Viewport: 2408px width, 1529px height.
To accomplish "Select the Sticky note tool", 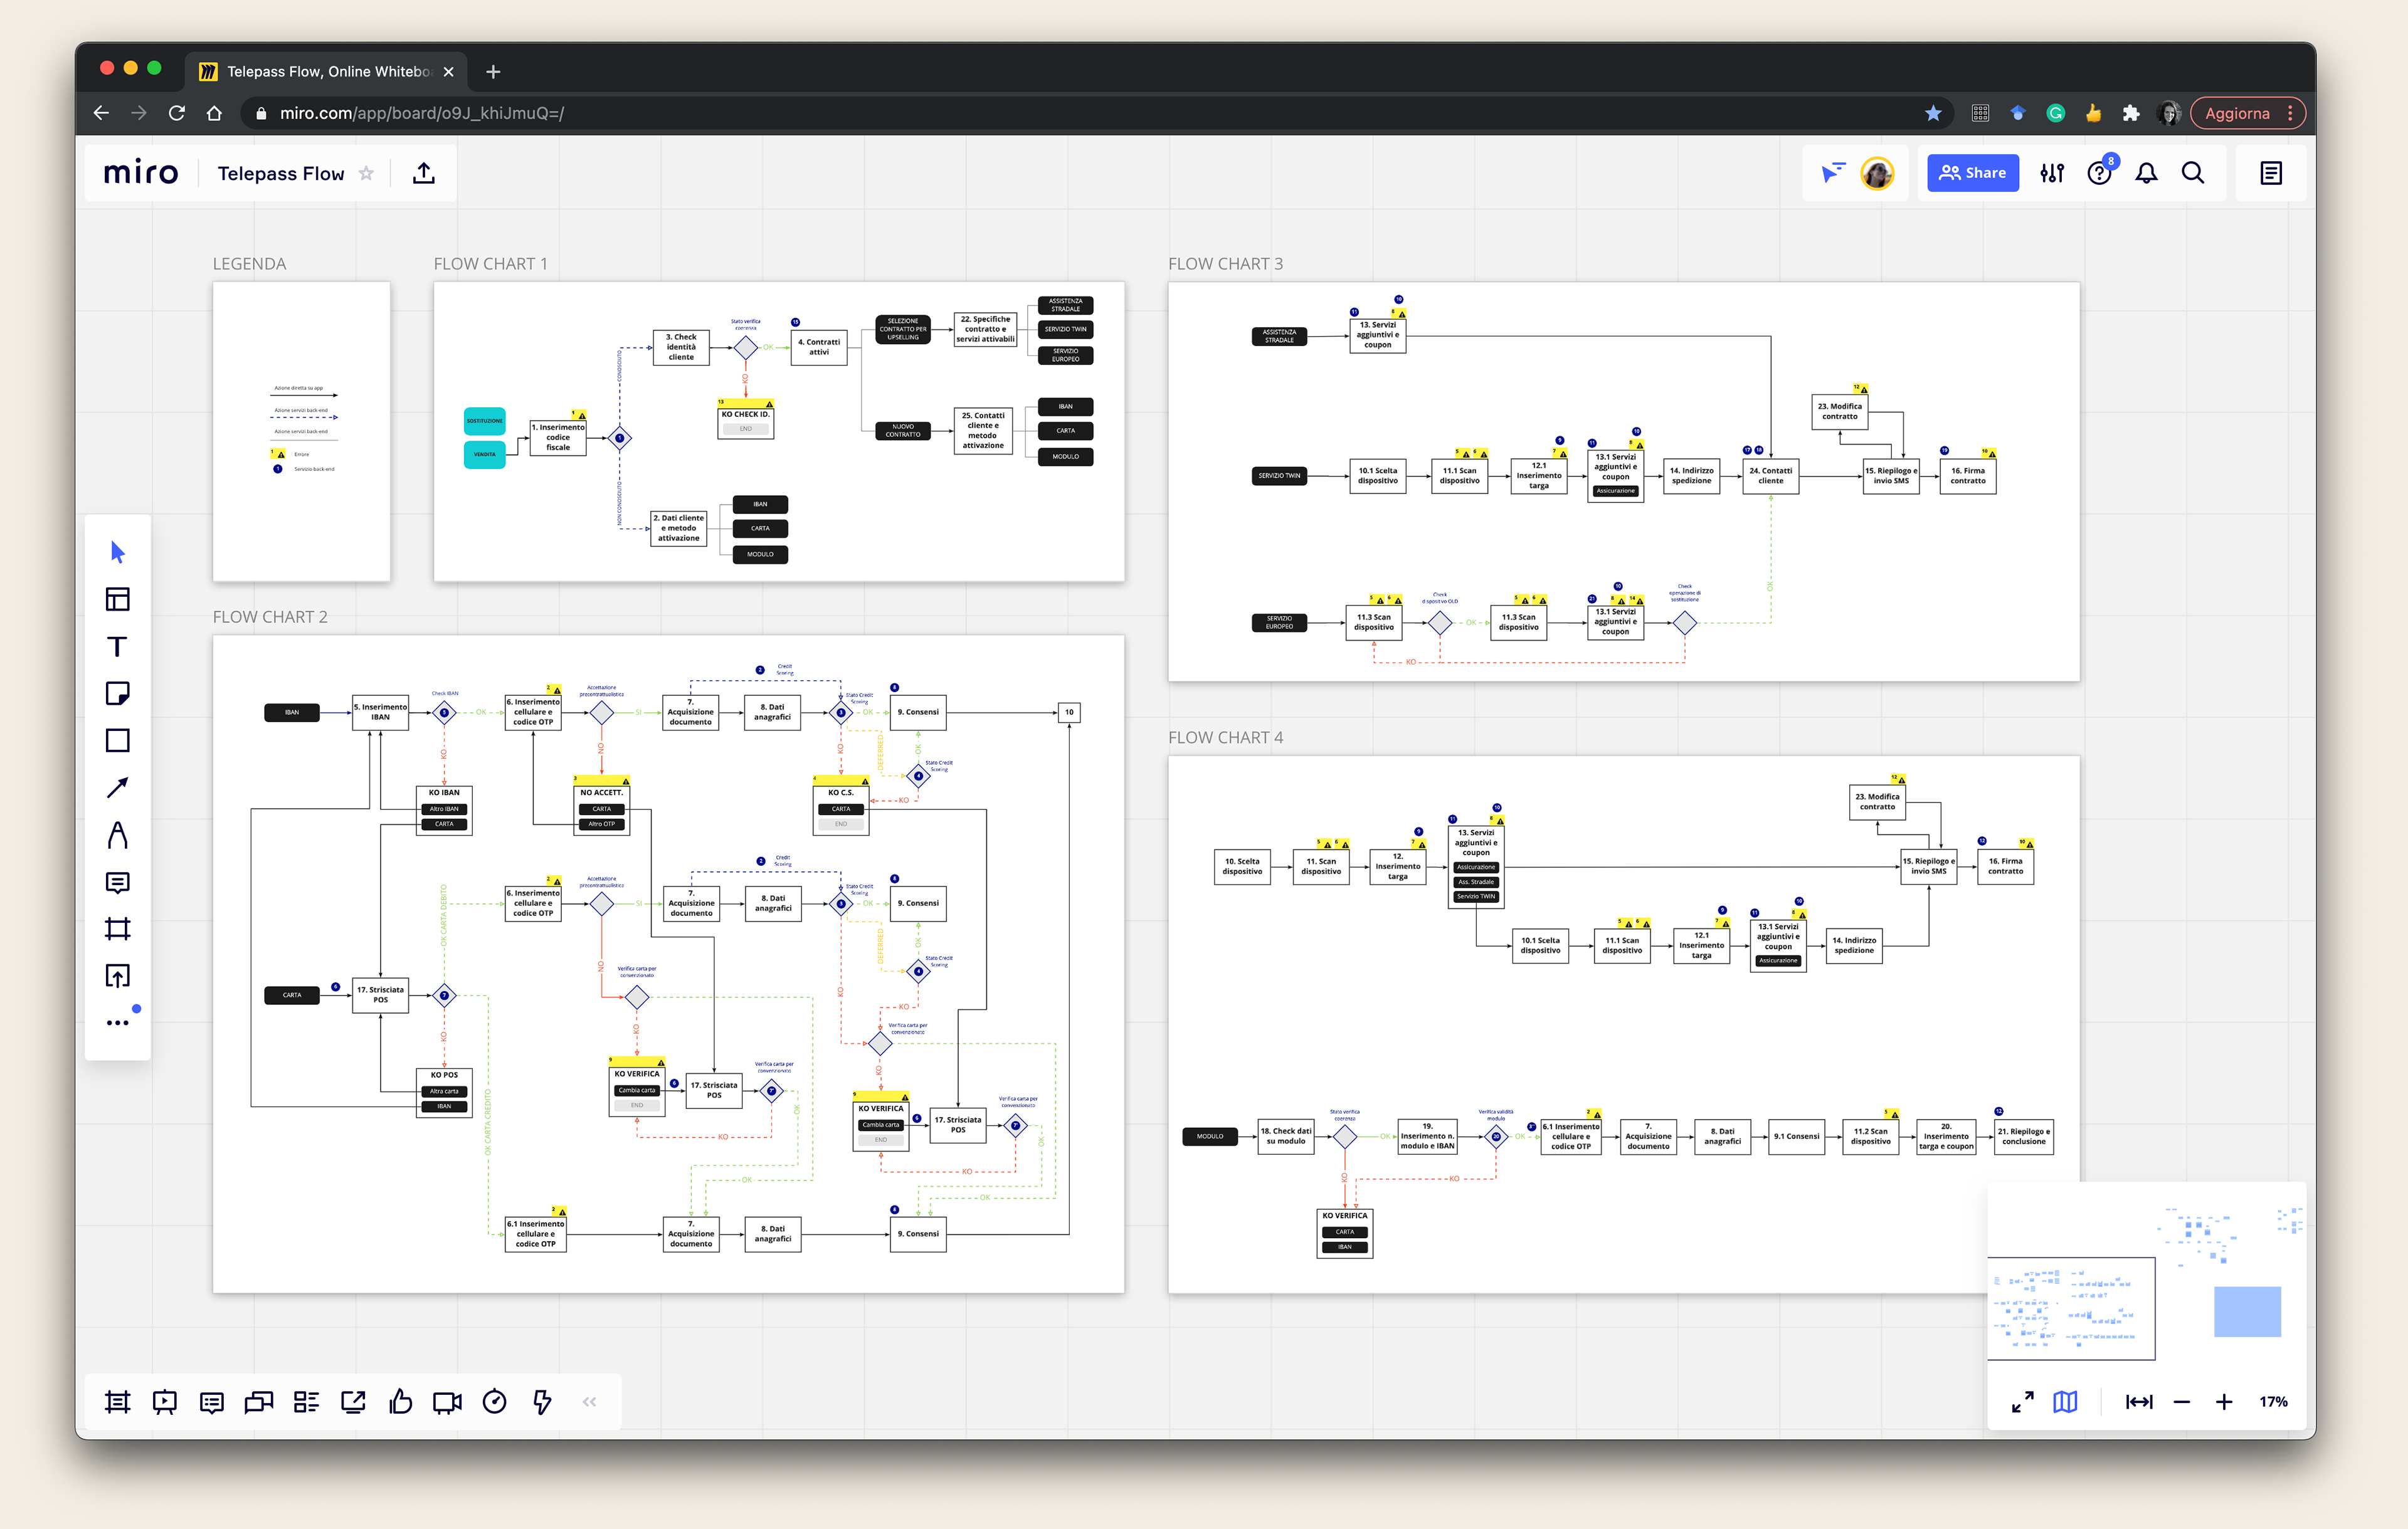I will (117, 693).
